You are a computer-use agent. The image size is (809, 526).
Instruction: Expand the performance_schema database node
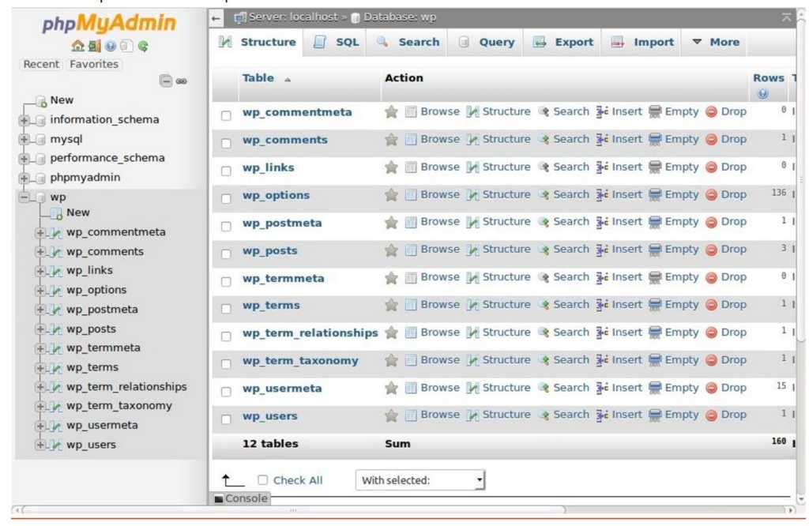[x=24, y=159]
